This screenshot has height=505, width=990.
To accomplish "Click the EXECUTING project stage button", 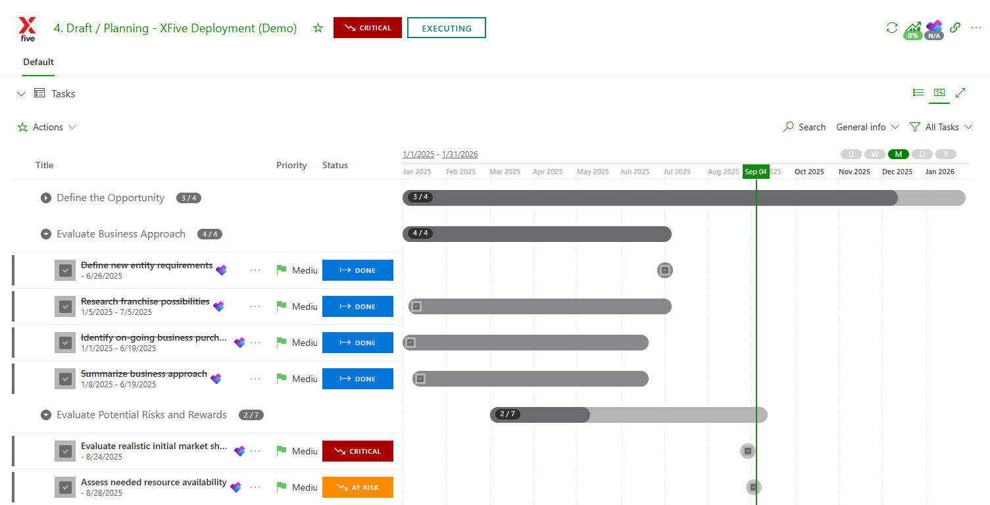I will tap(447, 28).
